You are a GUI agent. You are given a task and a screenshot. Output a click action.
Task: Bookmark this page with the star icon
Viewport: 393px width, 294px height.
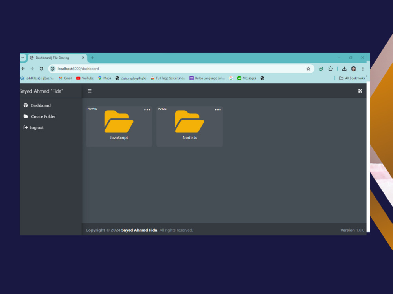308,69
